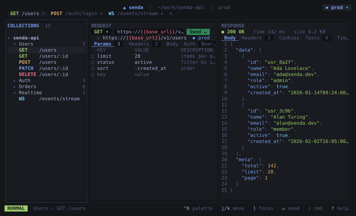Open the request Body tab

172,44
